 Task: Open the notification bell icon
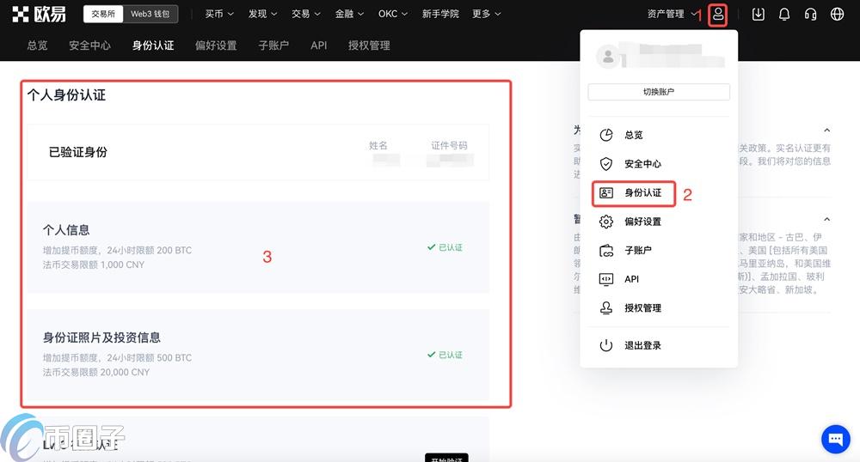[x=784, y=14]
